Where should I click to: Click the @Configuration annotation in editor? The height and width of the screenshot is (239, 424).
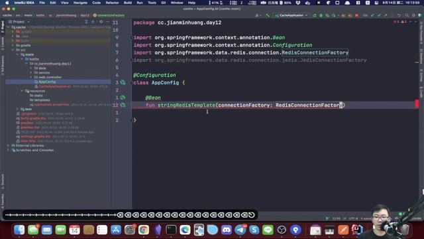tap(154, 75)
